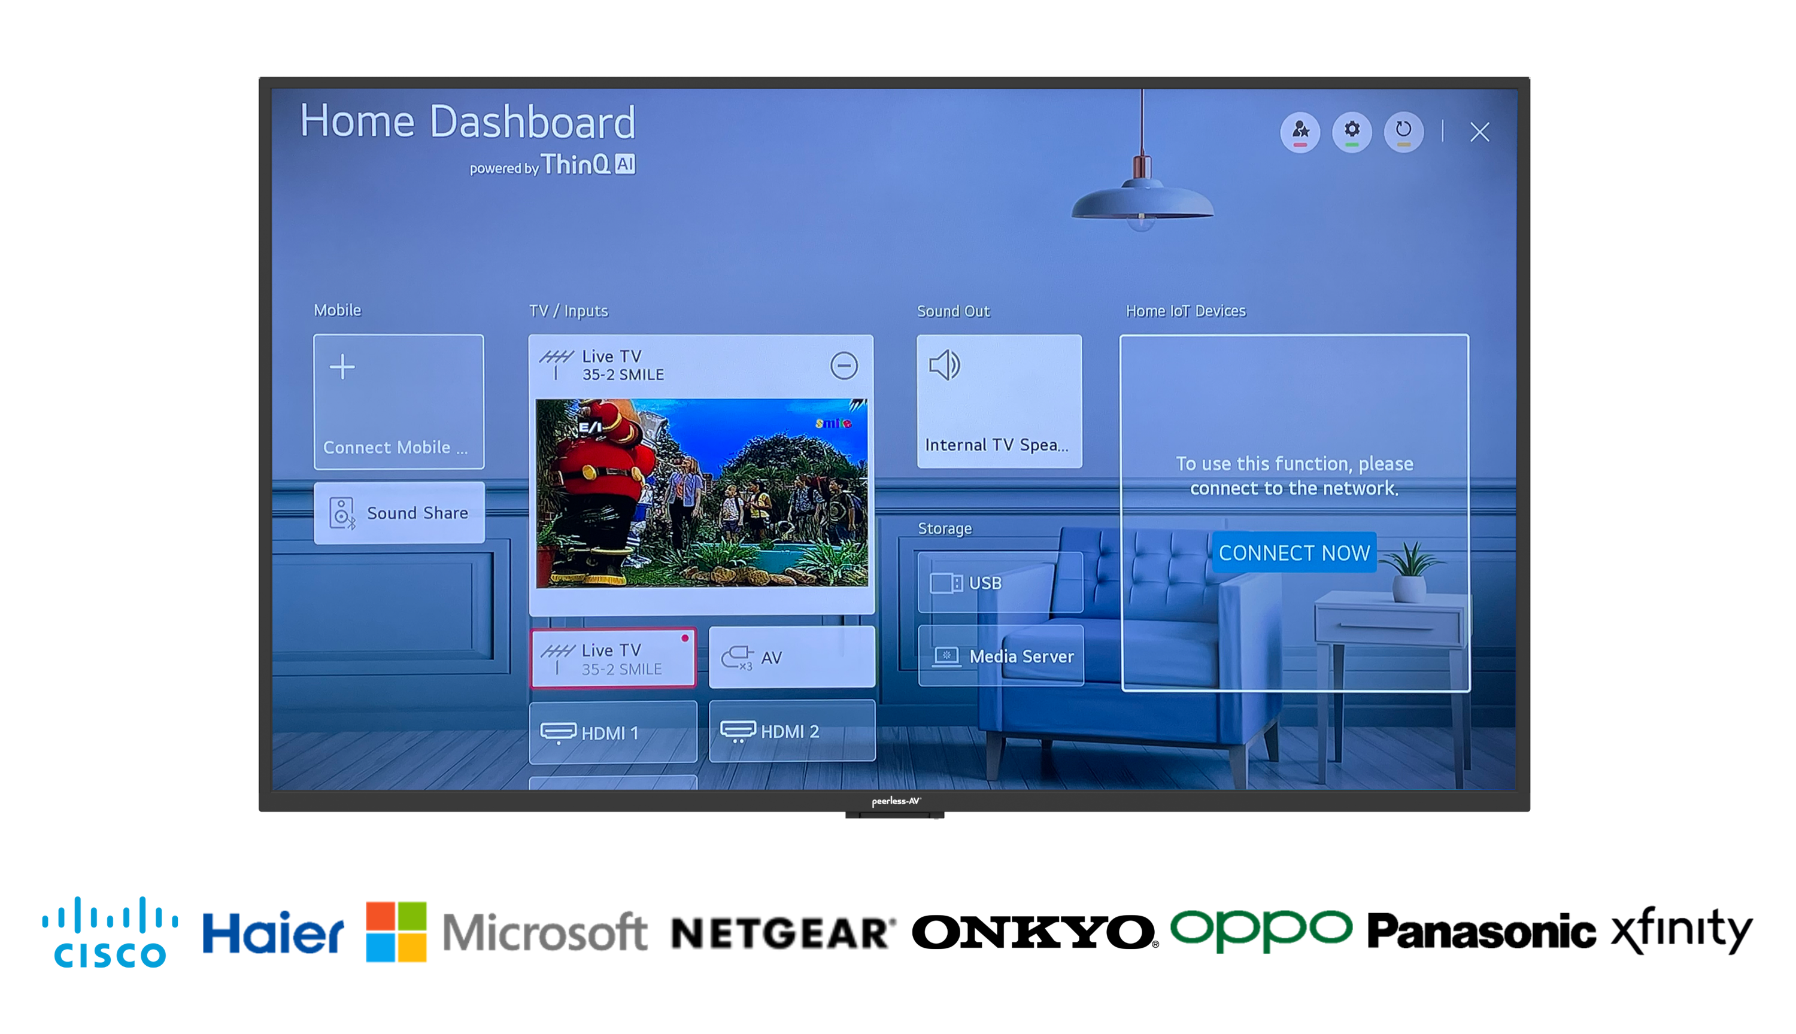
Task: Collapse Live TV preview with minus icon
Action: (844, 366)
